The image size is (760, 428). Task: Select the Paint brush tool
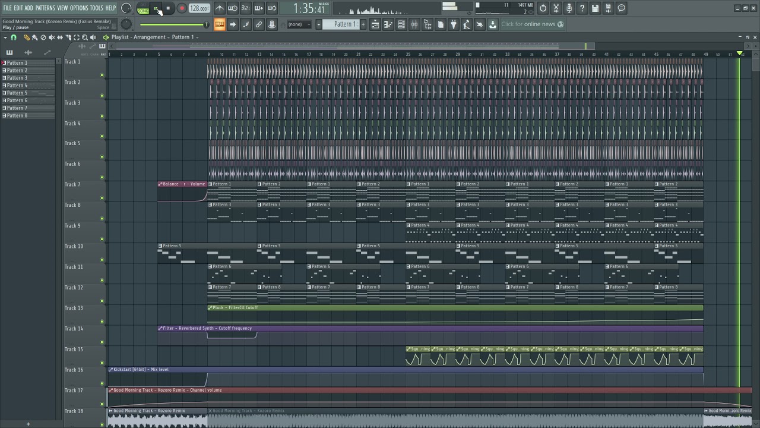point(34,37)
